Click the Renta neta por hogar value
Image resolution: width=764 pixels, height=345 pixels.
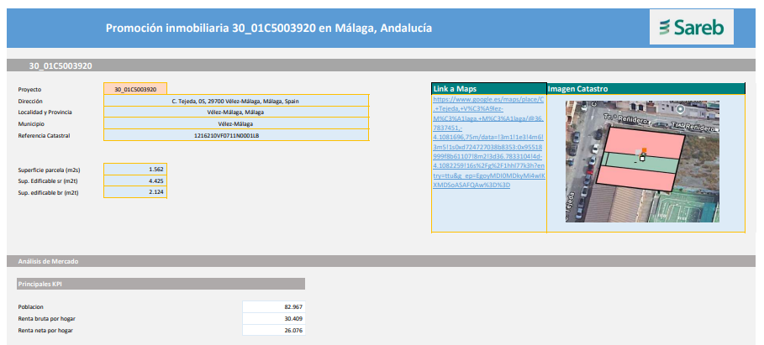coord(274,331)
